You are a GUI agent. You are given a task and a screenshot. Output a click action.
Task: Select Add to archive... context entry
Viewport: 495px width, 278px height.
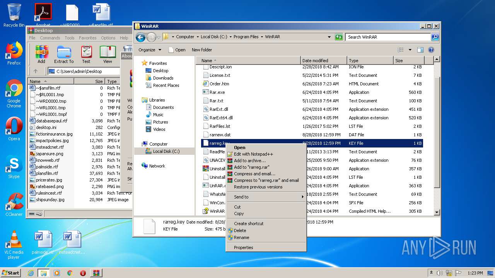[x=266, y=161]
